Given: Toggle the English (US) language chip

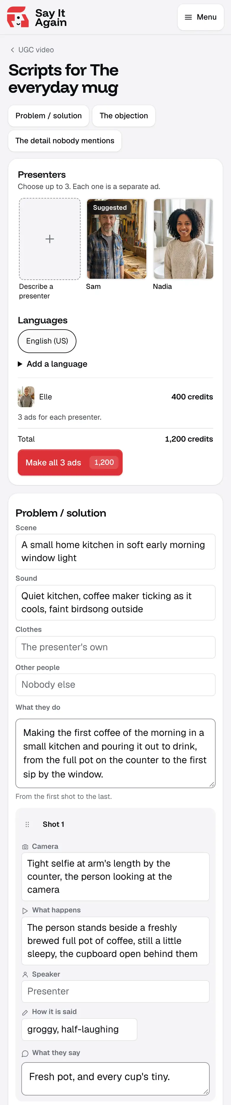Looking at the screenshot, I should [x=47, y=341].
